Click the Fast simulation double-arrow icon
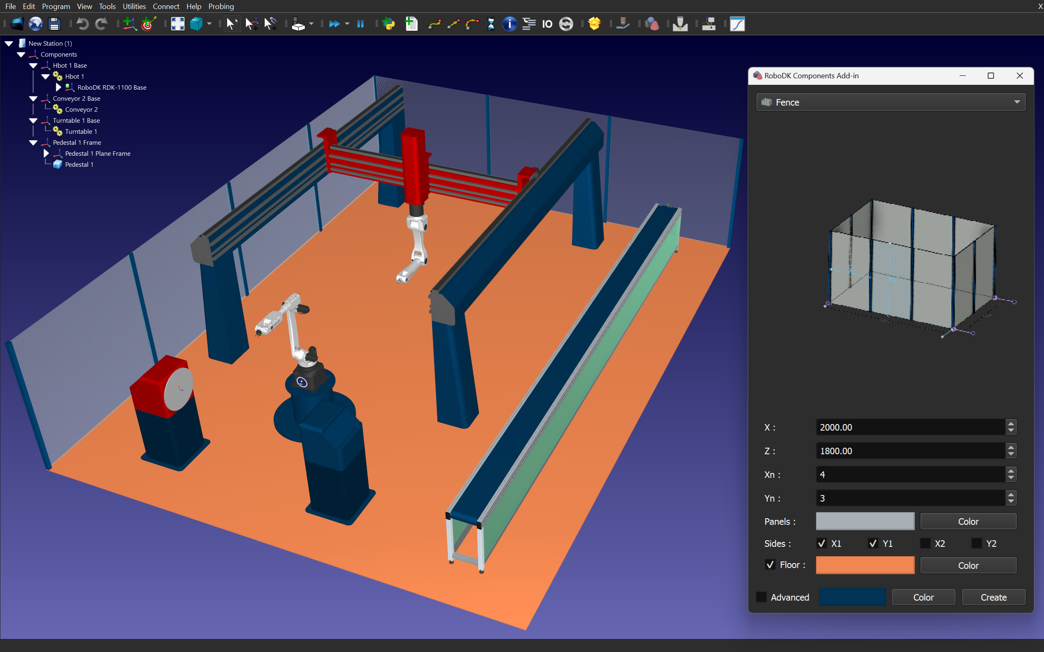Image resolution: width=1044 pixels, height=652 pixels. [334, 24]
